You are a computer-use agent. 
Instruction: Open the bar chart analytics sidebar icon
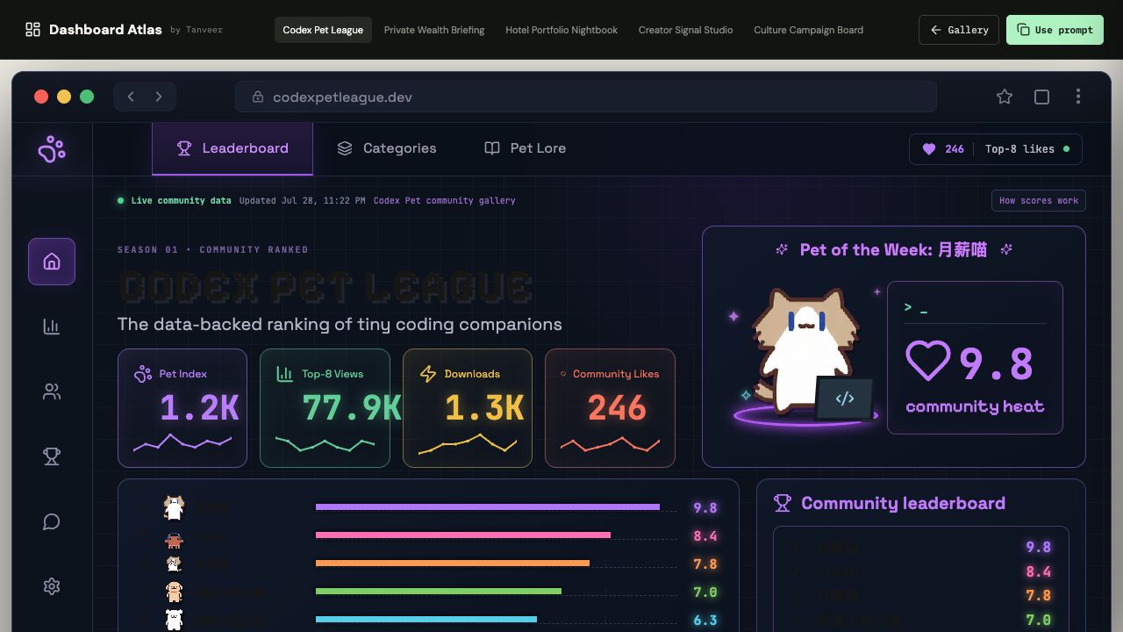coord(52,327)
